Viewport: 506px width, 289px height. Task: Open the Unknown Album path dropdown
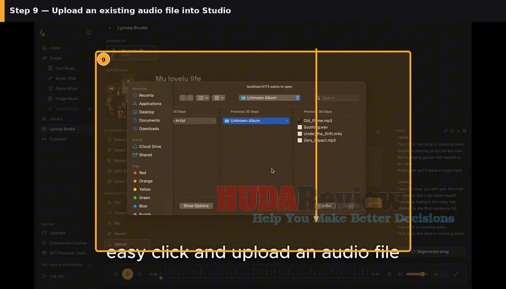(x=269, y=98)
